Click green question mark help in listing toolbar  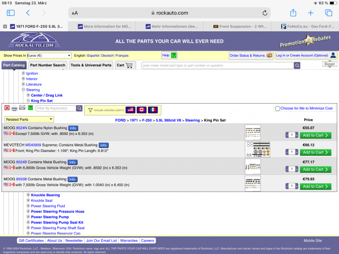pos(30,108)
